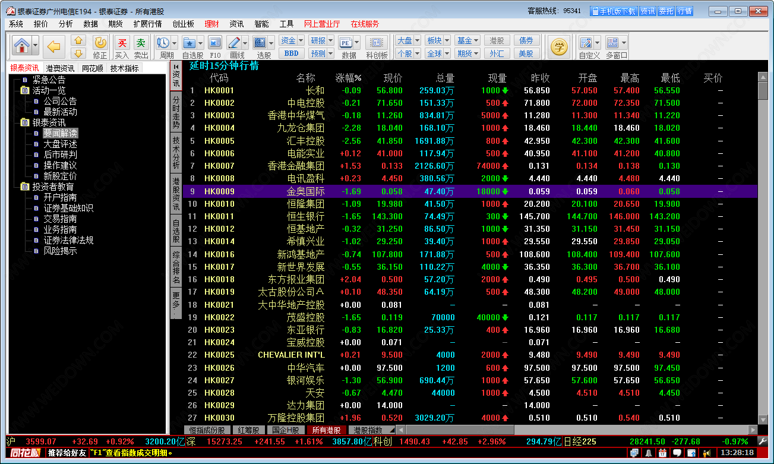This screenshot has height=464, width=774.
Task: Click the vertical scrollbar thumb of the quote list
Action: (x=763, y=91)
